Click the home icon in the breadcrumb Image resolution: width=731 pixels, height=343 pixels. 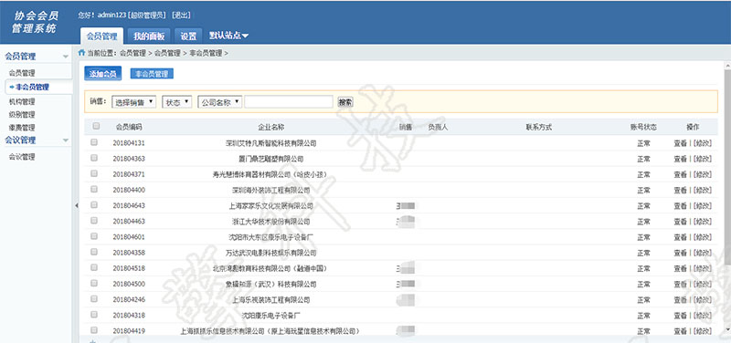81,53
